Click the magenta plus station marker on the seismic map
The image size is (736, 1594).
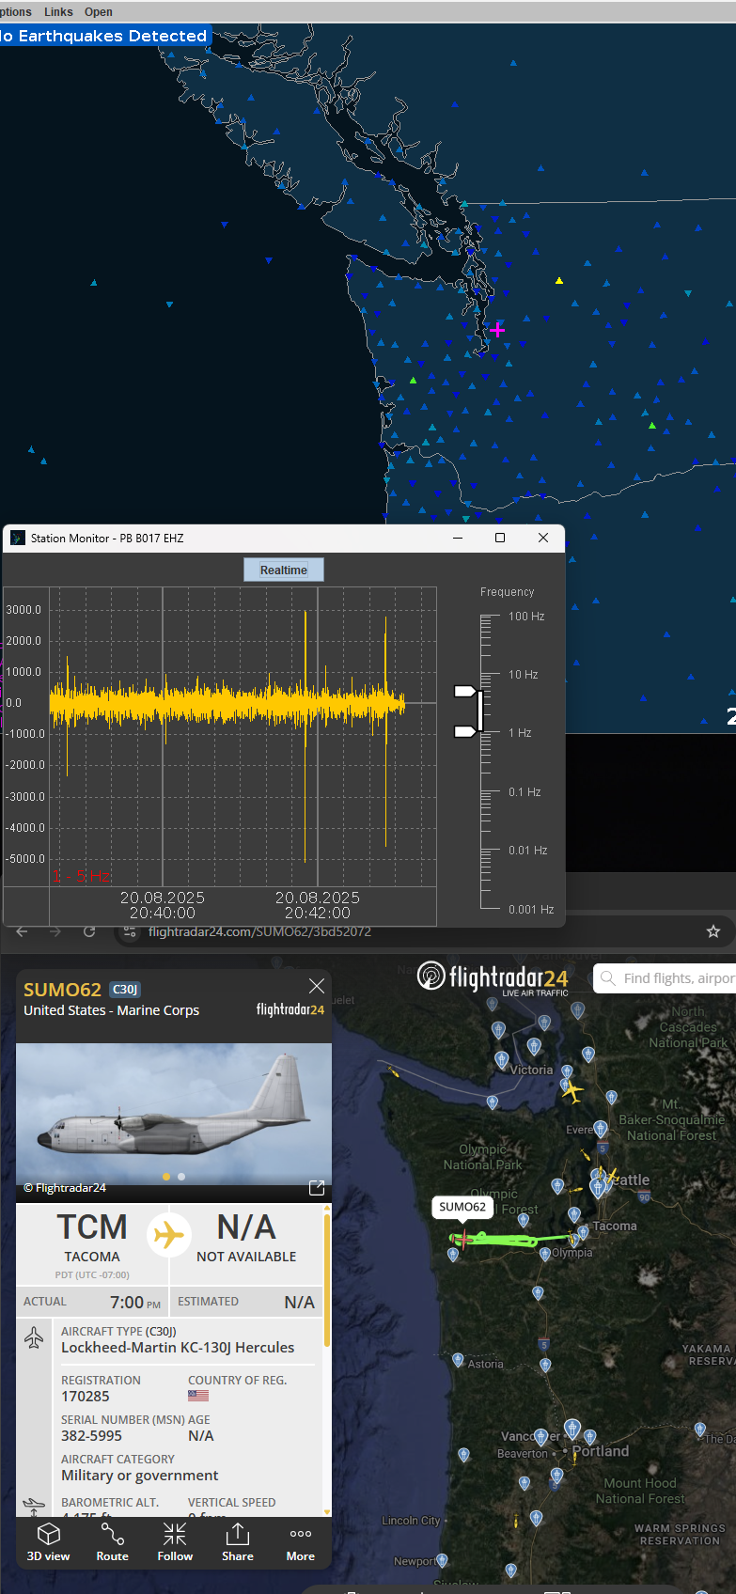pos(497,330)
